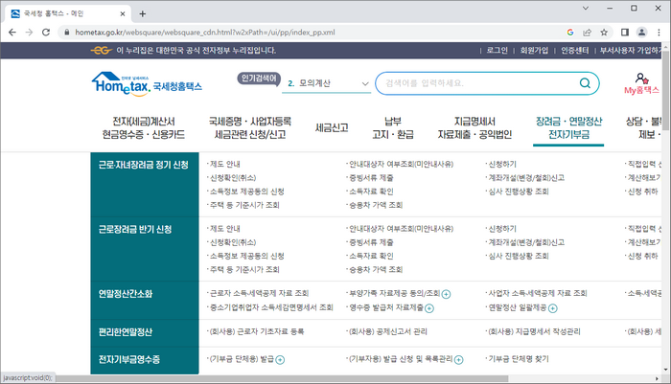Click the lock icon in the address bar
Viewport: 671px width, 384px height.
67,33
